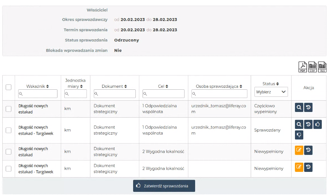Approve the Sprawozdany row with thumbs up
This screenshot has height=196, width=329.
point(318,124)
